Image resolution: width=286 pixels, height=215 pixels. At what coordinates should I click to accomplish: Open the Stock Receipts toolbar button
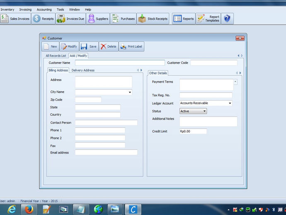[x=153, y=19]
